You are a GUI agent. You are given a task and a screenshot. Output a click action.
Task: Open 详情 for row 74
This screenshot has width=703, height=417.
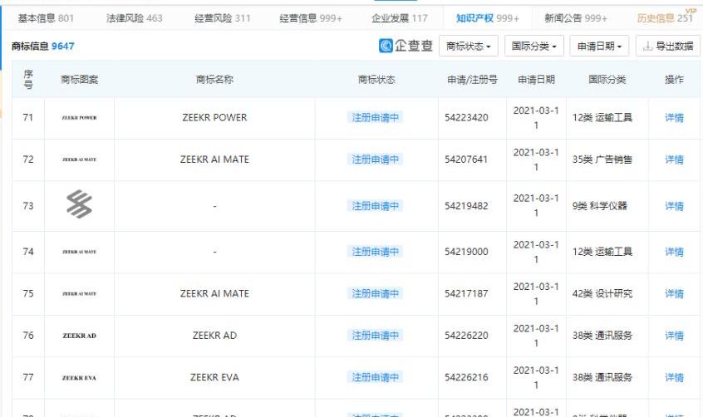coord(674,252)
